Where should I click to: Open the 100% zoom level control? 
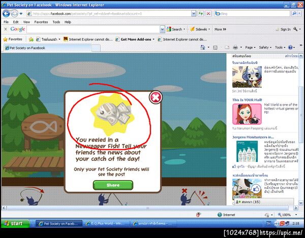(287, 215)
